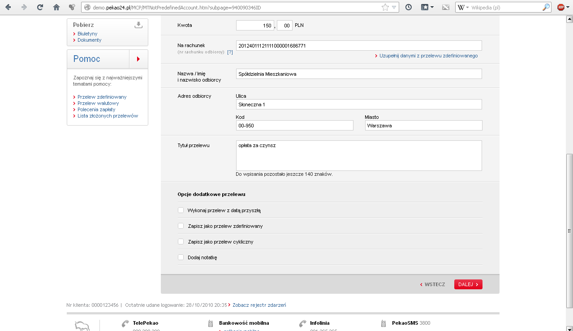The image size is (573, 331).
Task: Open help topic Lista złożonych przelewów
Action: pyautogui.click(x=108, y=116)
